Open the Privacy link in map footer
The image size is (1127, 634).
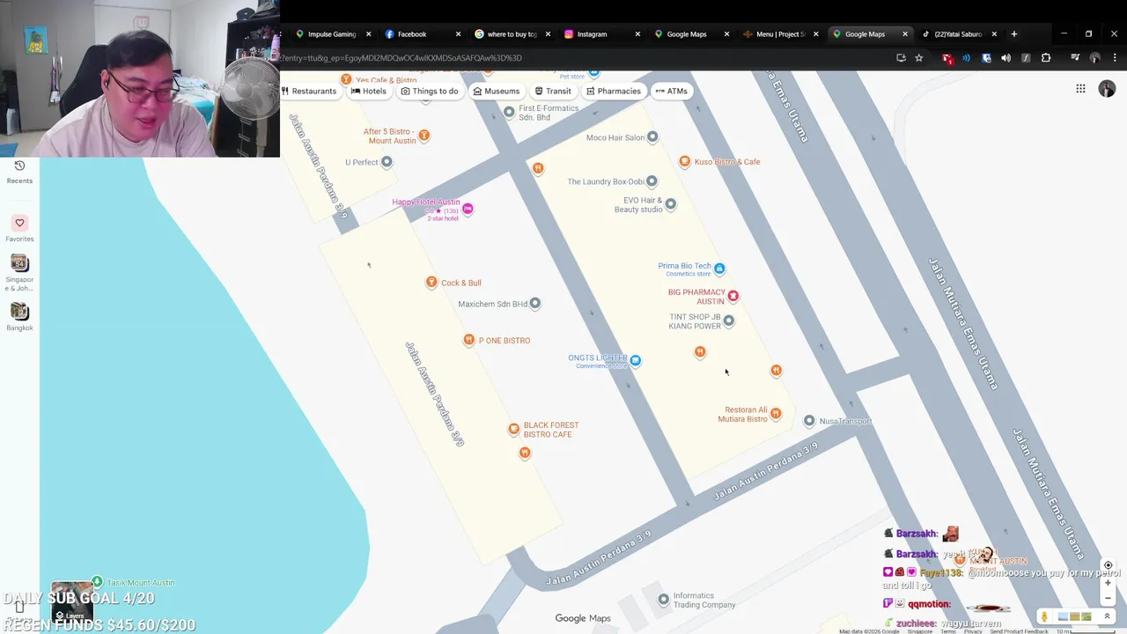click(972, 631)
